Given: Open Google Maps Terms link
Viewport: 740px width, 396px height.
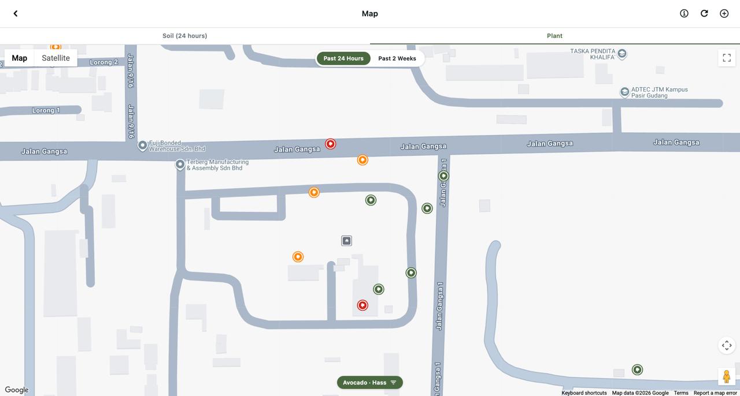Looking at the screenshot, I should point(681,393).
